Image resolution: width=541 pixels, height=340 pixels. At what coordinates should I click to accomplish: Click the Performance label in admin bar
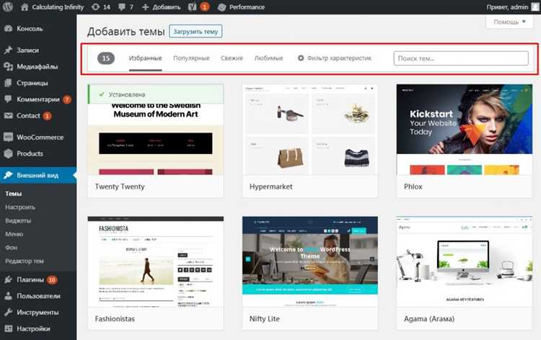247,7
